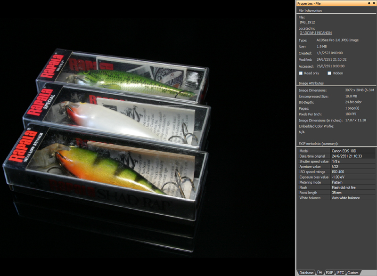
Task: Click the Created date 1/1/2523 0:00:00
Action: click(329, 53)
